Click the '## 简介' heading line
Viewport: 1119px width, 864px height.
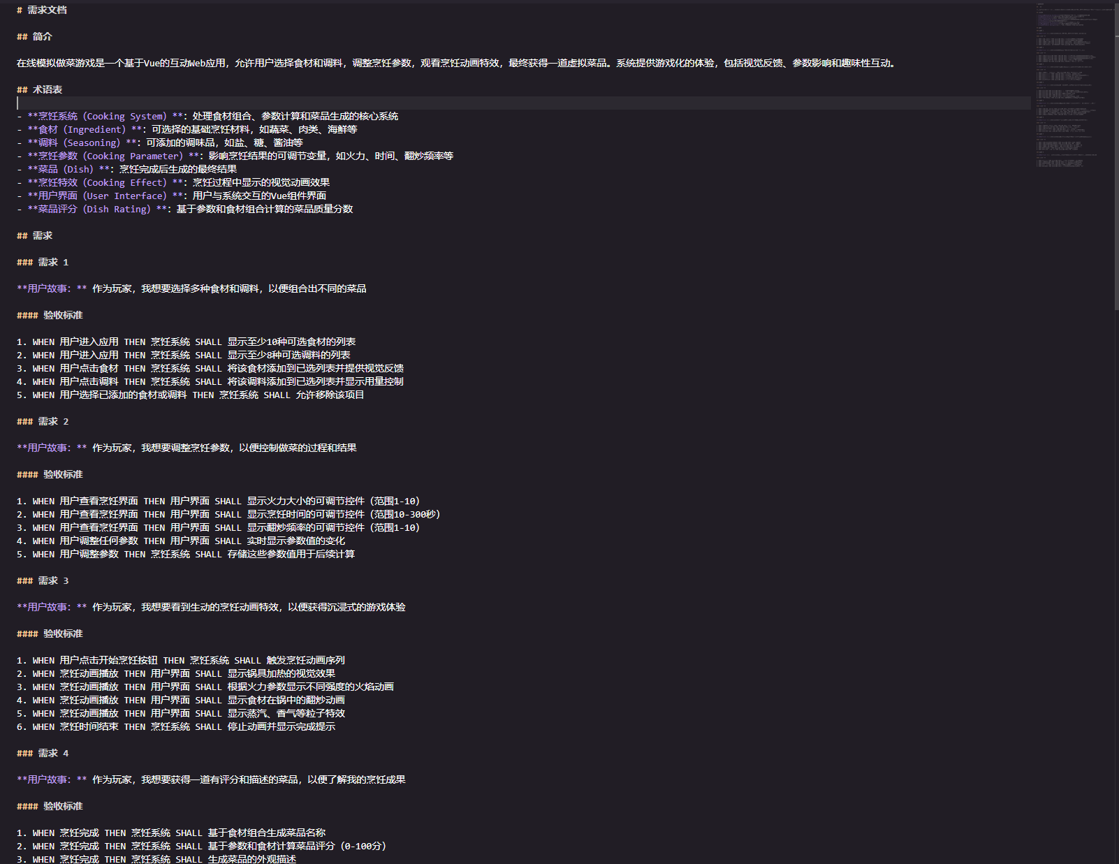click(x=34, y=36)
